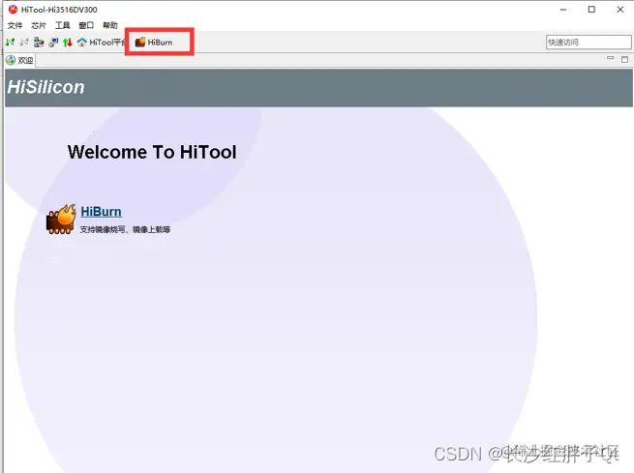The width and height of the screenshot is (634, 473).
Task: Maximize the HiTool window
Action: [x=591, y=10]
